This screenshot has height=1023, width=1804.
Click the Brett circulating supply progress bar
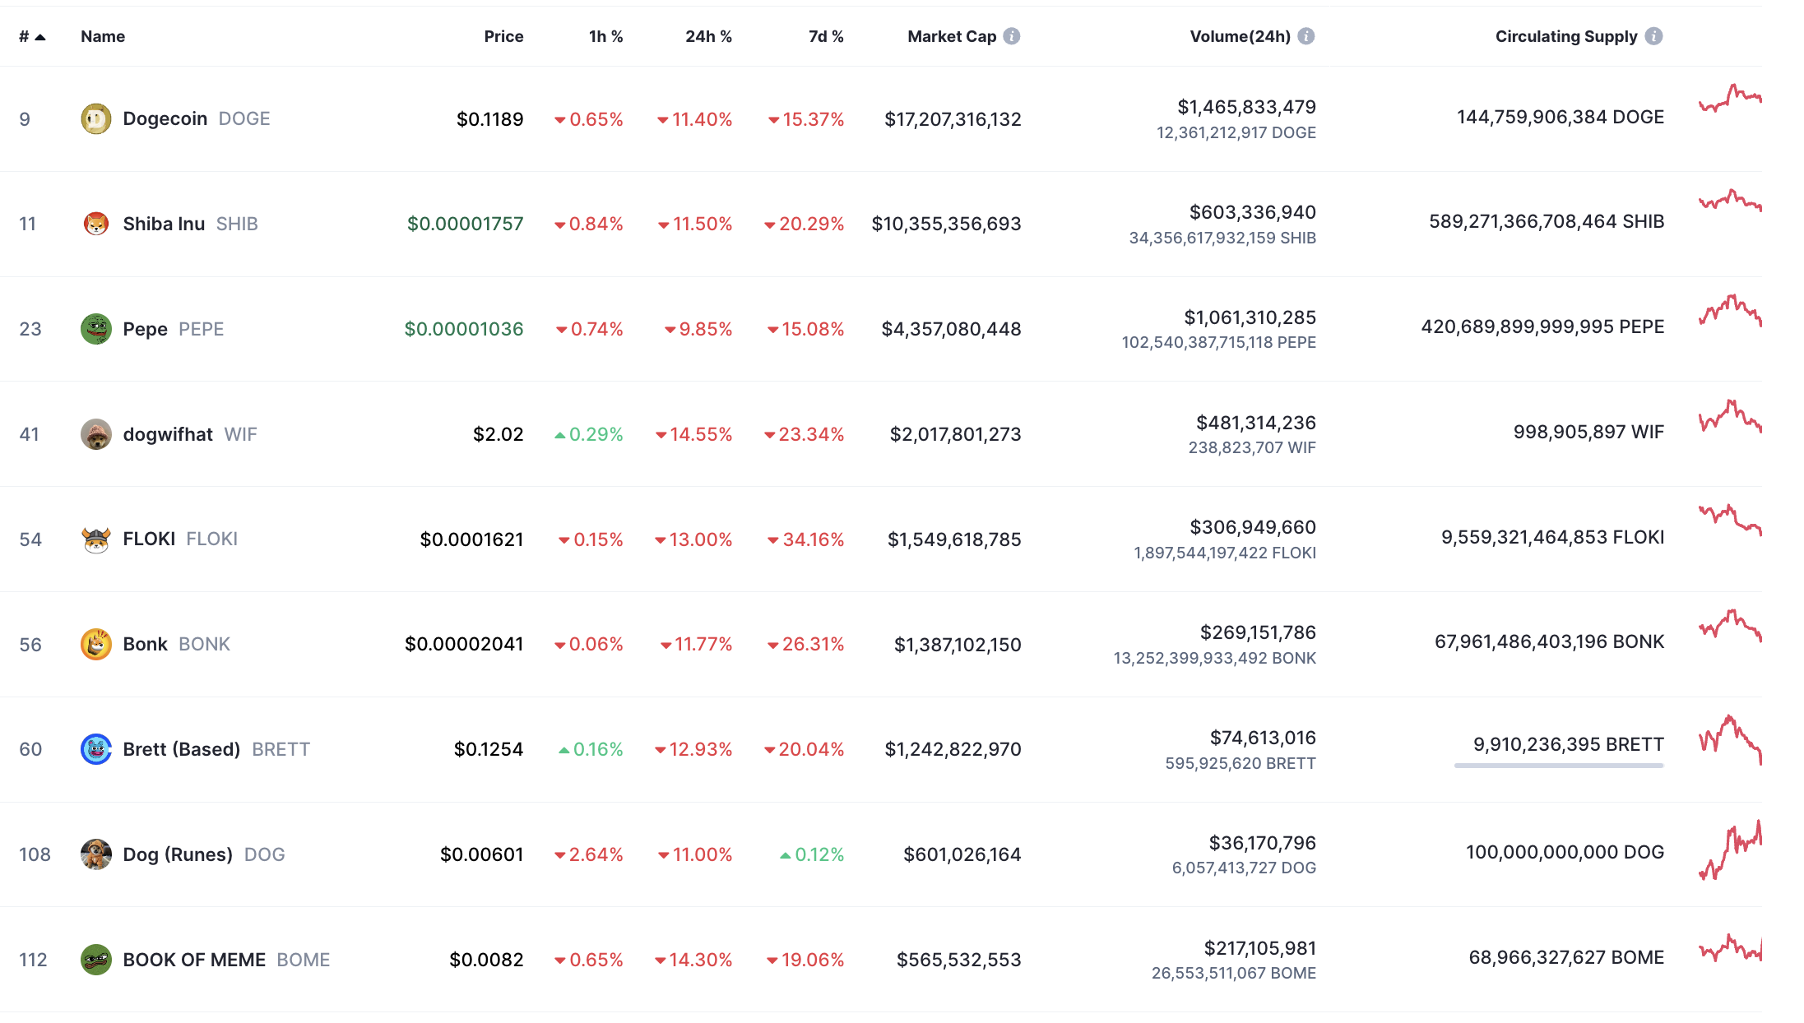1559,766
